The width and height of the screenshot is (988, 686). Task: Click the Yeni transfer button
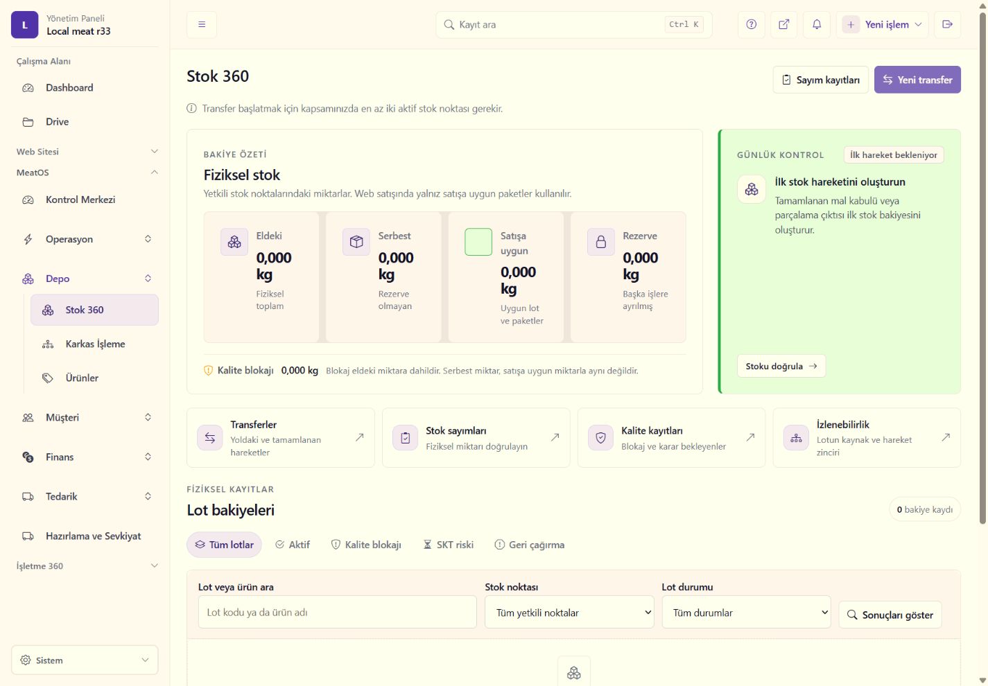tap(917, 80)
